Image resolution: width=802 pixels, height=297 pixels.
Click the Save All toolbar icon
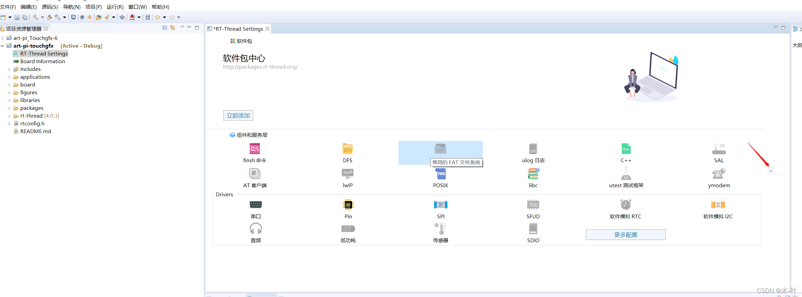25,17
